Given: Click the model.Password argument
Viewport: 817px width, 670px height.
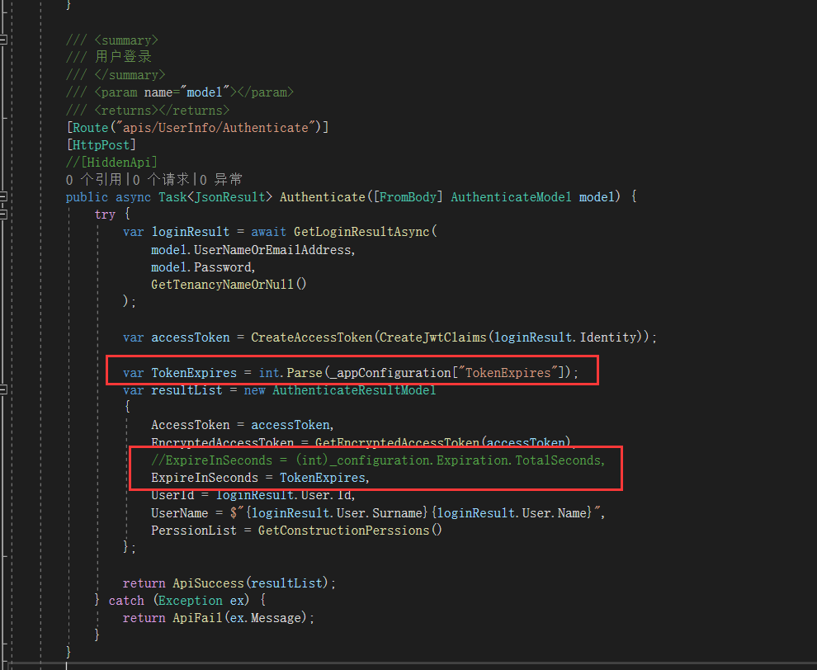Looking at the screenshot, I should pyautogui.click(x=201, y=267).
